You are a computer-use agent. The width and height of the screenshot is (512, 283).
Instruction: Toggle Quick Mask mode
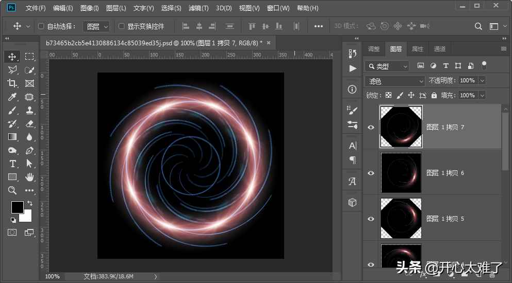pyautogui.click(x=12, y=233)
